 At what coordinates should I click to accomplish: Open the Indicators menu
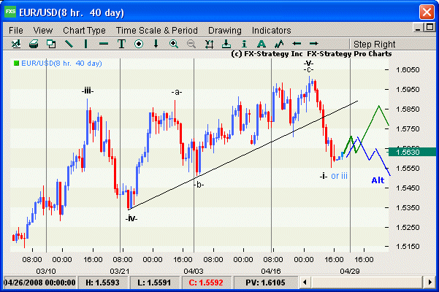point(271,30)
